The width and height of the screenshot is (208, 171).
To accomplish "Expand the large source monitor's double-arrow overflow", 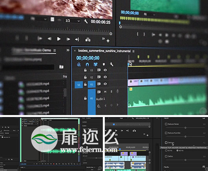I will coord(103,39).
